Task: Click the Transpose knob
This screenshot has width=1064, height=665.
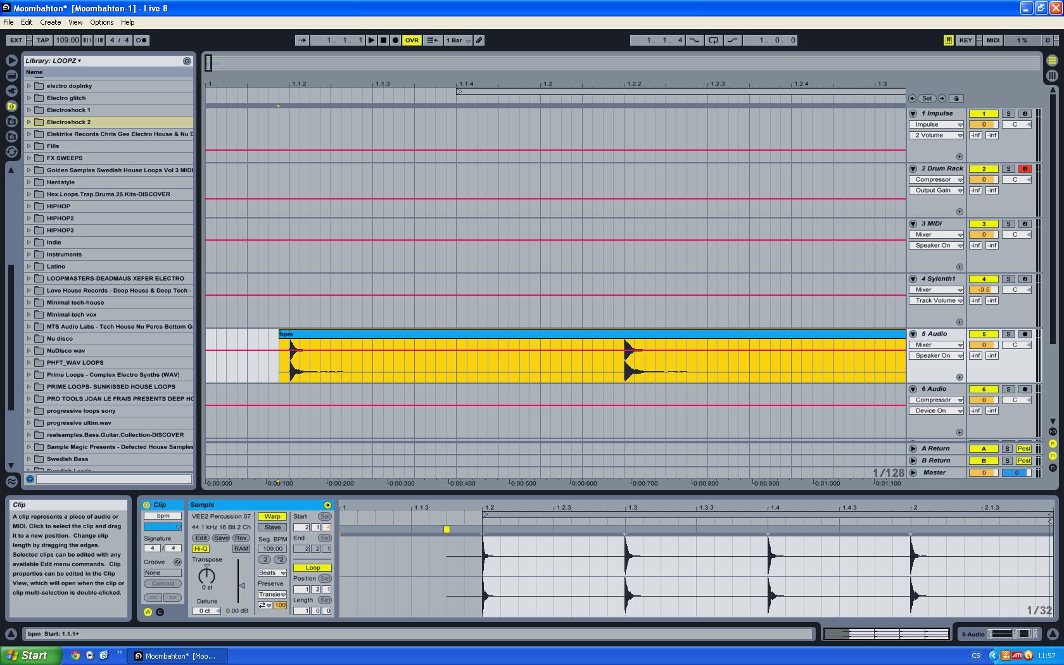Action: point(206,576)
